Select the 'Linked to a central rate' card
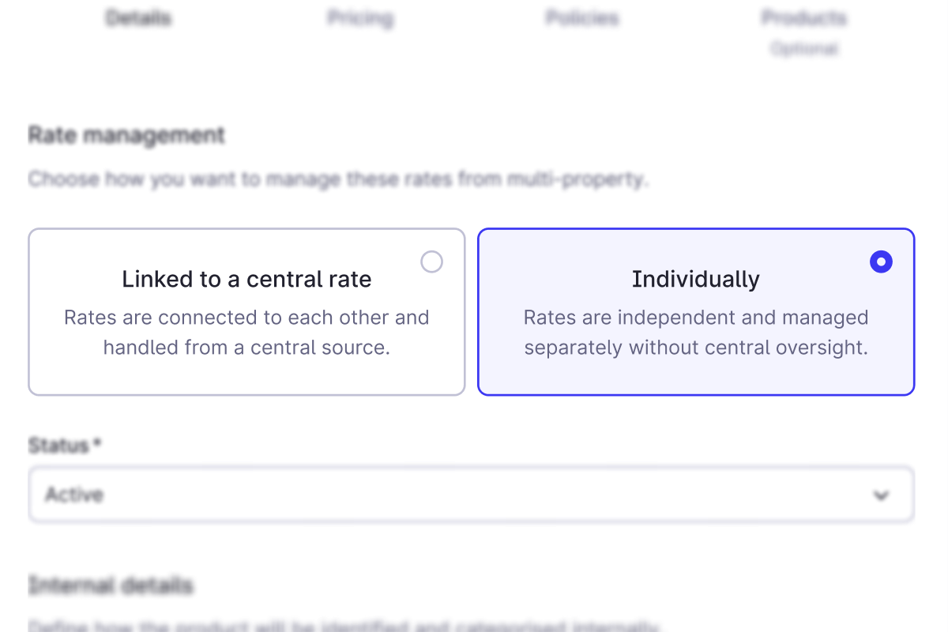Viewport: 948px width, 632px height. [246, 312]
